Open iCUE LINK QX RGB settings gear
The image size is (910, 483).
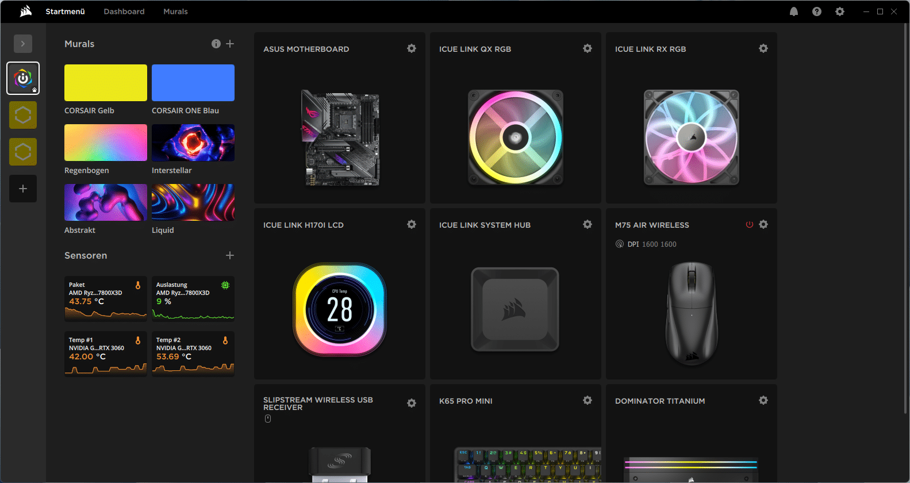[587, 49]
